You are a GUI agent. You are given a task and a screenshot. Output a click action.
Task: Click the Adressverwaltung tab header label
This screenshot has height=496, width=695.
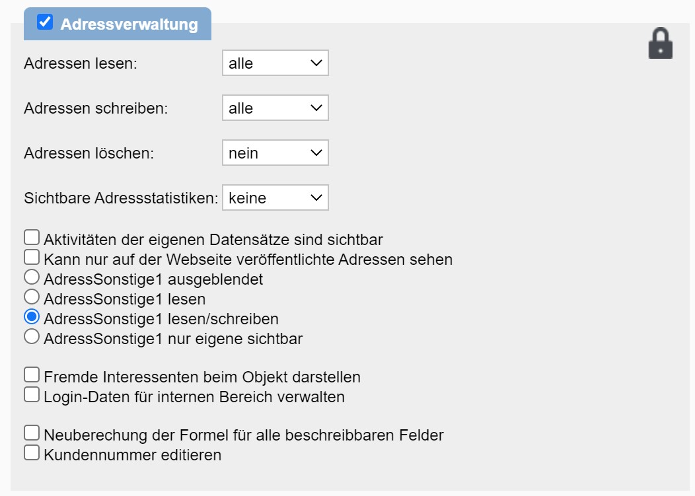129,24
